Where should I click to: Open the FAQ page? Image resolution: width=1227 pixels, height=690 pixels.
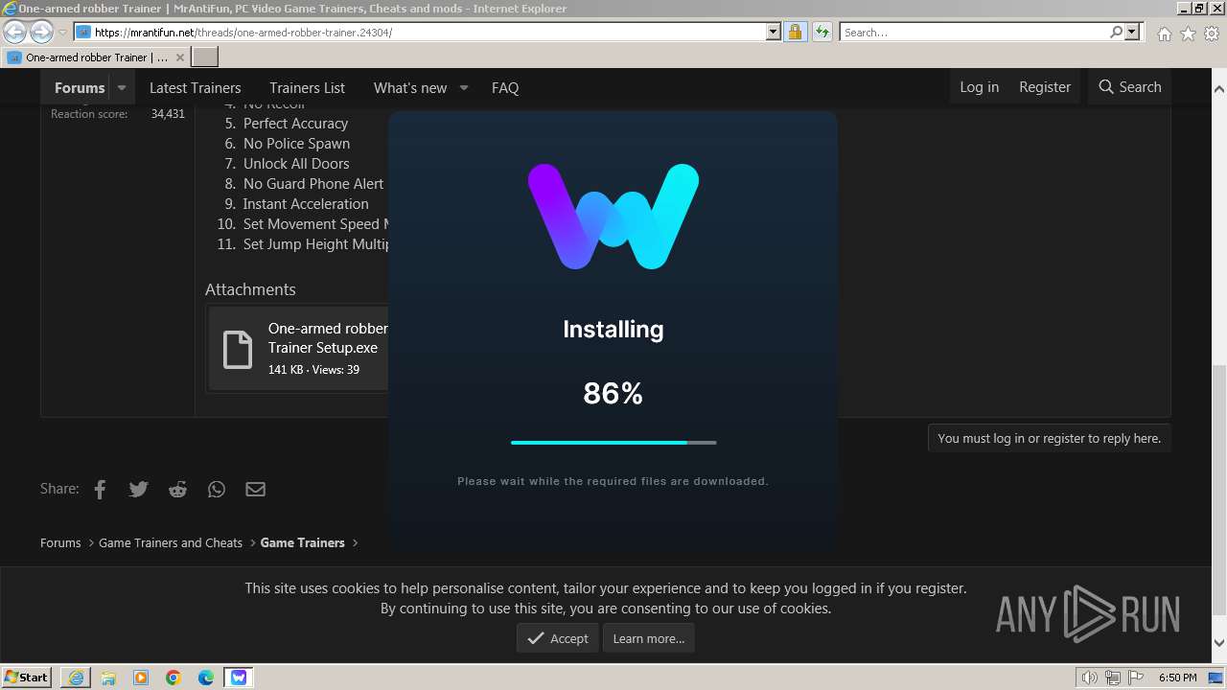(x=505, y=87)
